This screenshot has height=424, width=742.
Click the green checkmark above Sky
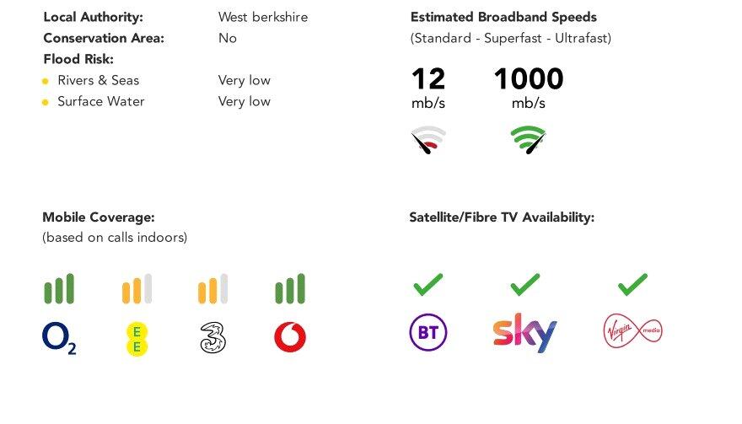point(524,285)
